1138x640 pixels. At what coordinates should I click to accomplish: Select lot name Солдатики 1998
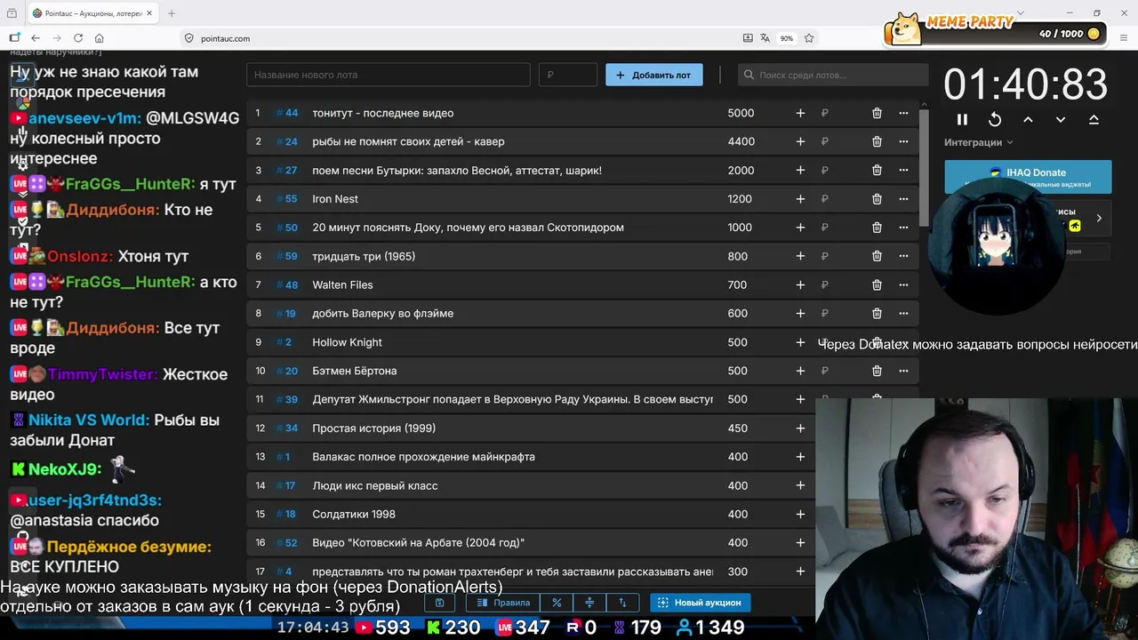(354, 514)
